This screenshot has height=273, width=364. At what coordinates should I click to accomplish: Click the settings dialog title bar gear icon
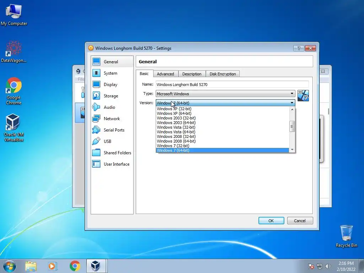[91, 48]
